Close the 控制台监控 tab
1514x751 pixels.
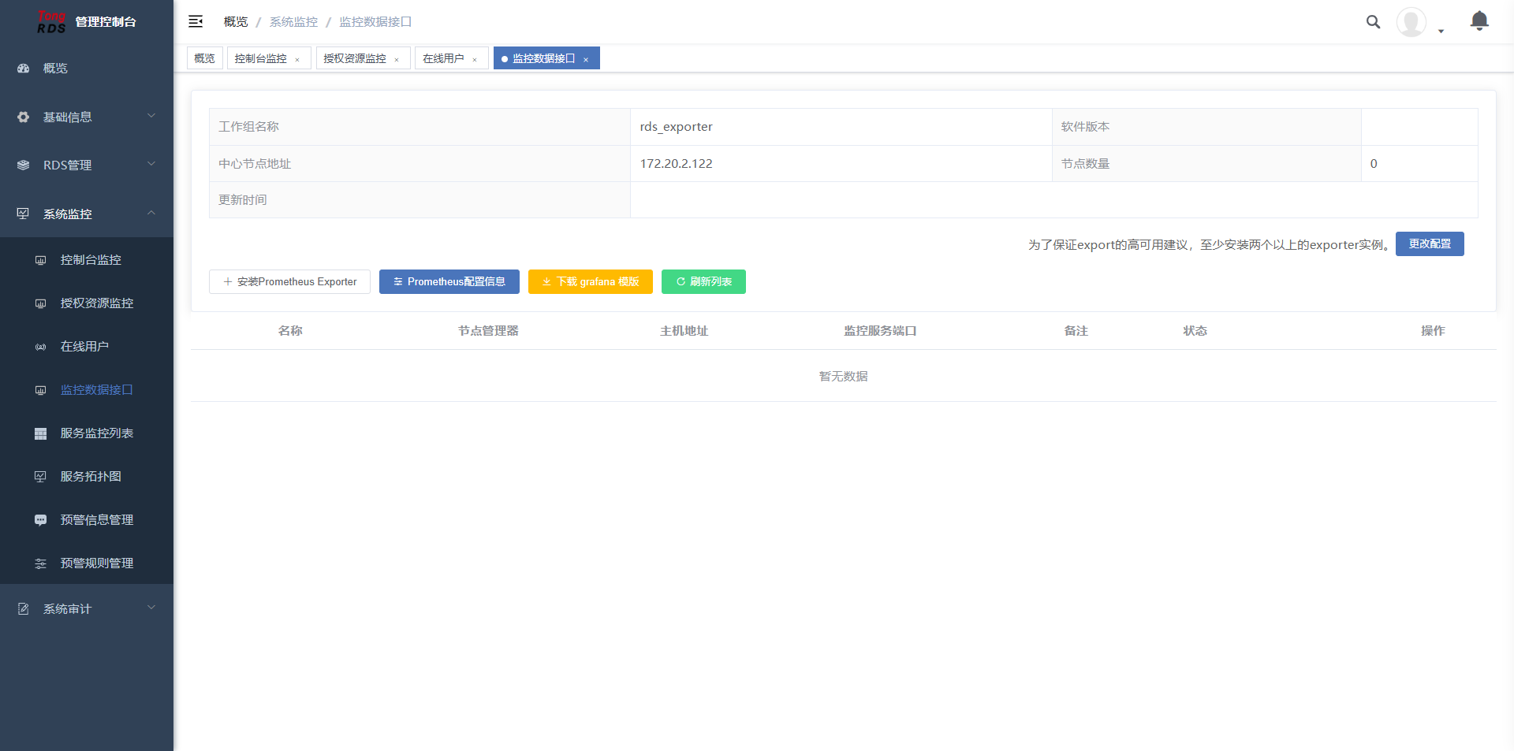click(x=297, y=59)
